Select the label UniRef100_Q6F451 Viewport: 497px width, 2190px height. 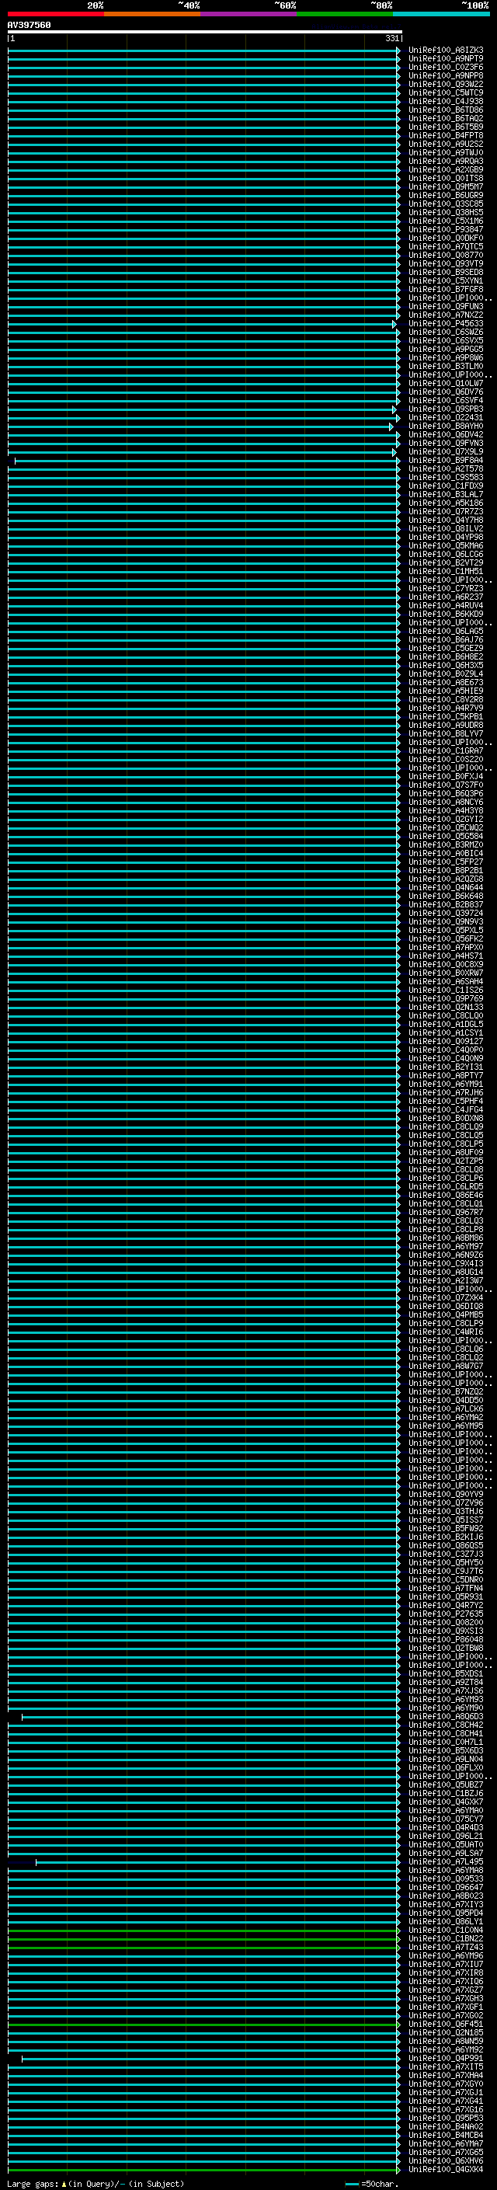[446, 2025]
